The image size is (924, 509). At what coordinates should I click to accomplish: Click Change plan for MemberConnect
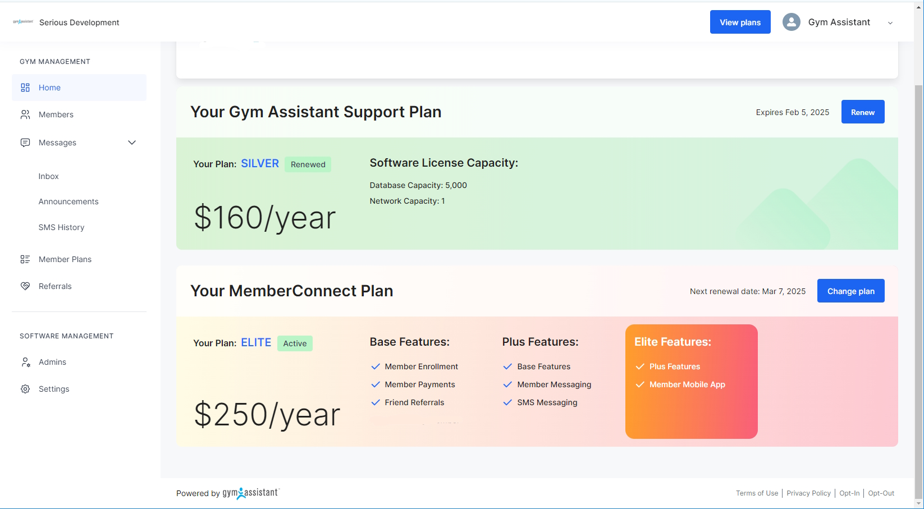pos(850,291)
